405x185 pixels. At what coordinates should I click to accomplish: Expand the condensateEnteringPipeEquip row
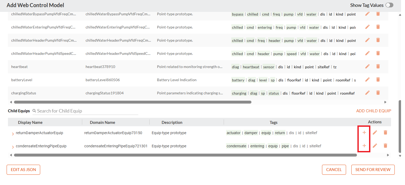pos(13,147)
